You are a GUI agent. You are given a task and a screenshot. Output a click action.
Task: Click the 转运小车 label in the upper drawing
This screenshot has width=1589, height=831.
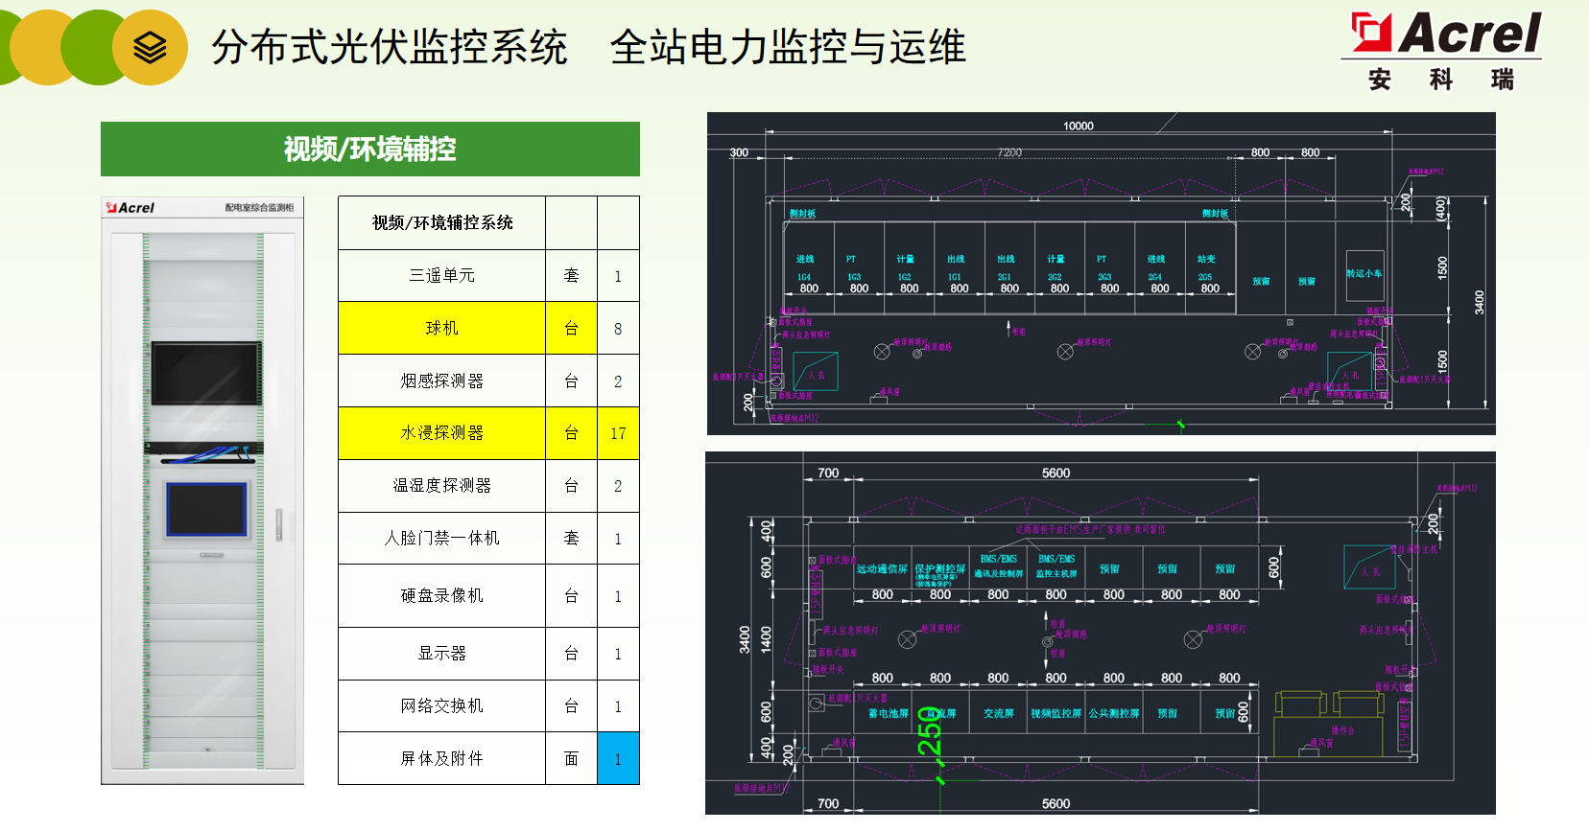click(1364, 274)
